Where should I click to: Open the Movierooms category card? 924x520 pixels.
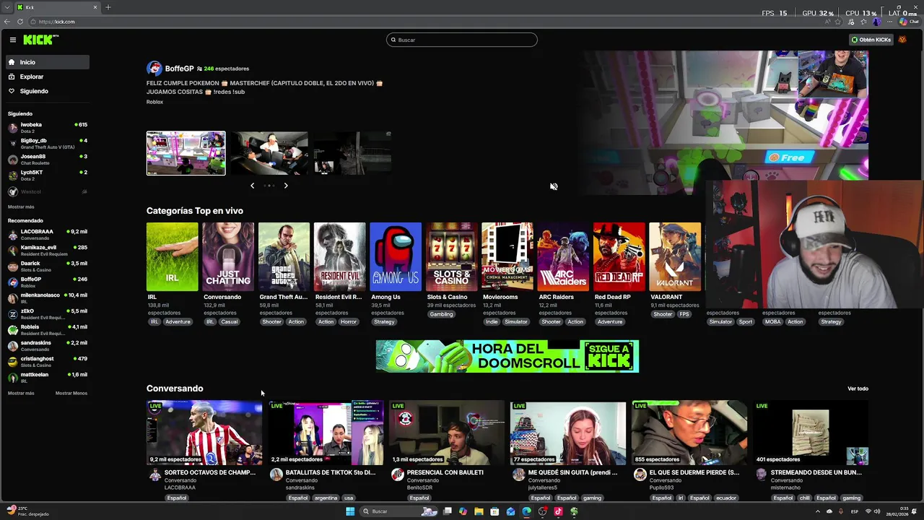(507, 256)
